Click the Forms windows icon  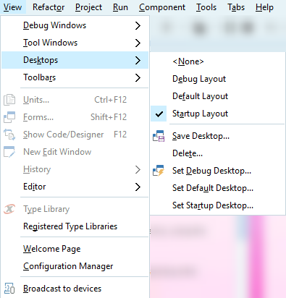tap(9, 117)
